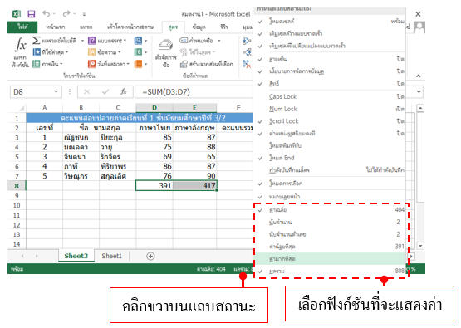Screen dimensions: 461x328
Task: Switch to the Sheet1 worksheet tab
Action: coord(112,256)
